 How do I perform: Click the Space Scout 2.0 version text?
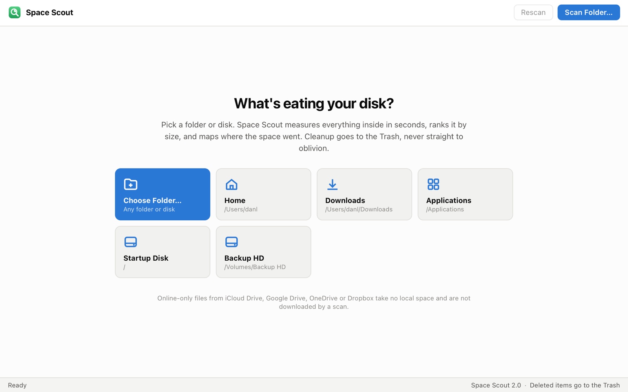(496, 385)
